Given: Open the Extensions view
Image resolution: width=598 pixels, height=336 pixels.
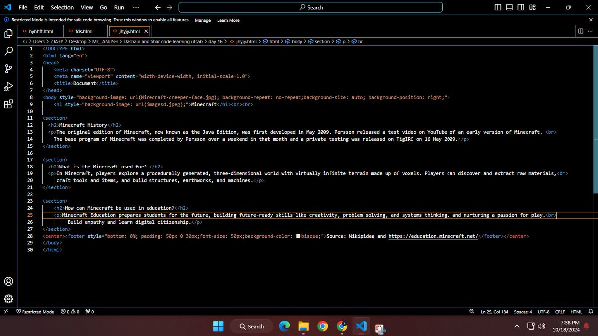Looking at the screenshot, I should [8, 104].
